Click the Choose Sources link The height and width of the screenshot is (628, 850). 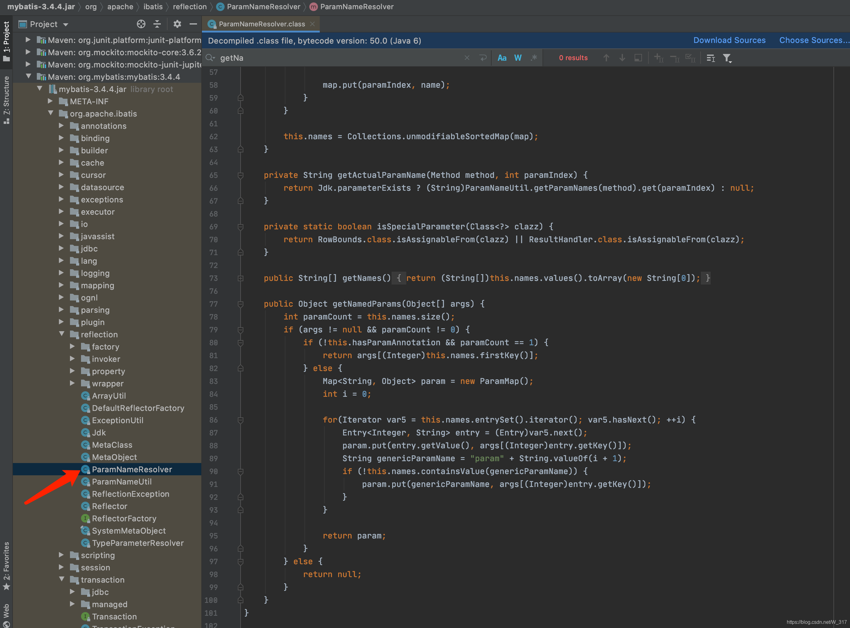pos(814,40)
